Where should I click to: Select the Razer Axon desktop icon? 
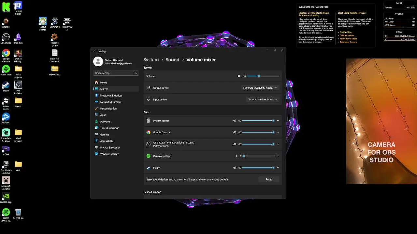pos(6,71)
